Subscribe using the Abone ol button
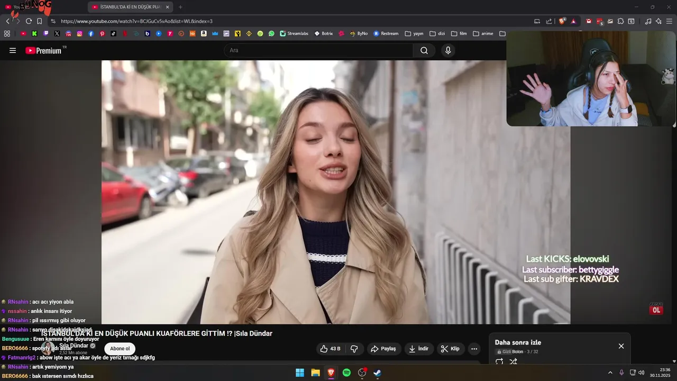The width and height of the screenshot is (677, 381). (120, 349)
